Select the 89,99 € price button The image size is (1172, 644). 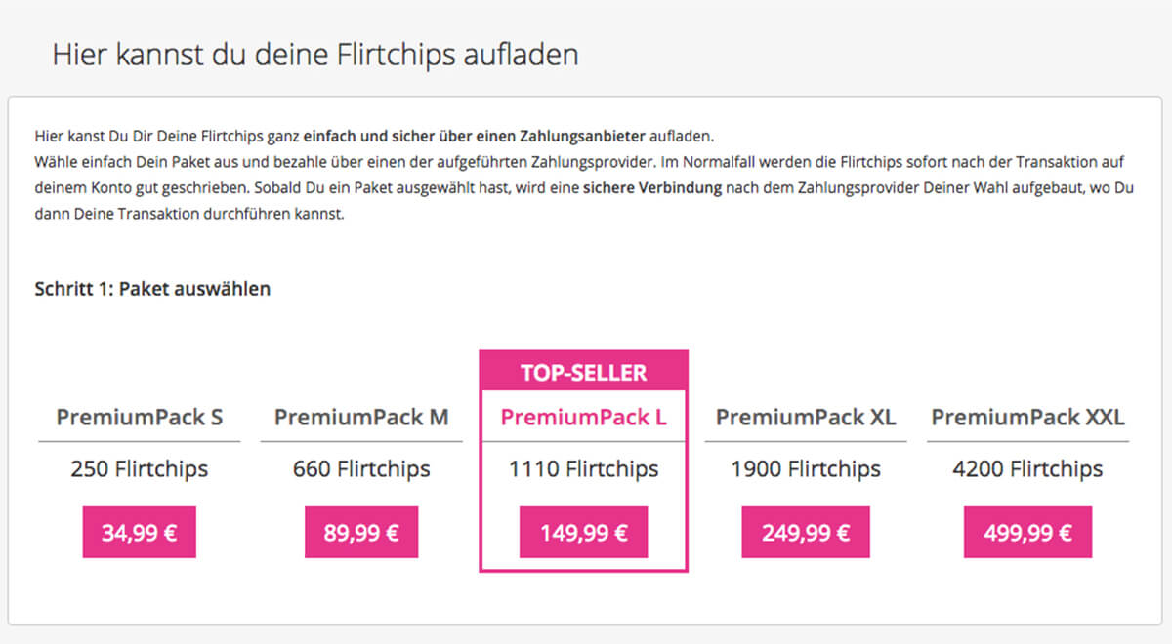[x=361, y=533]
